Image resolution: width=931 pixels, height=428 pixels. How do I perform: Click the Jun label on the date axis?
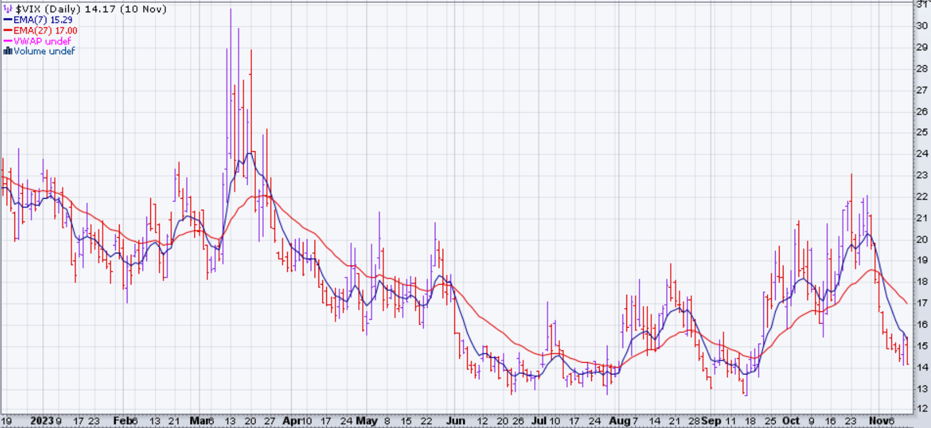[455, 421]
